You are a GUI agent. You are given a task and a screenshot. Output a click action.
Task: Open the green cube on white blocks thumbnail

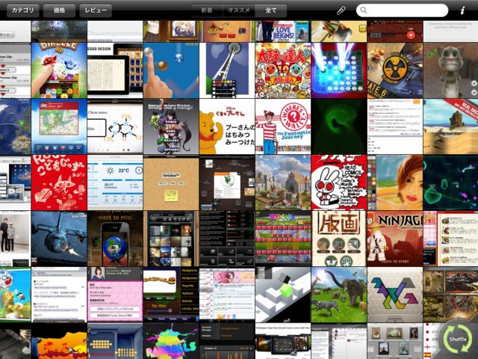pos(283,295)
